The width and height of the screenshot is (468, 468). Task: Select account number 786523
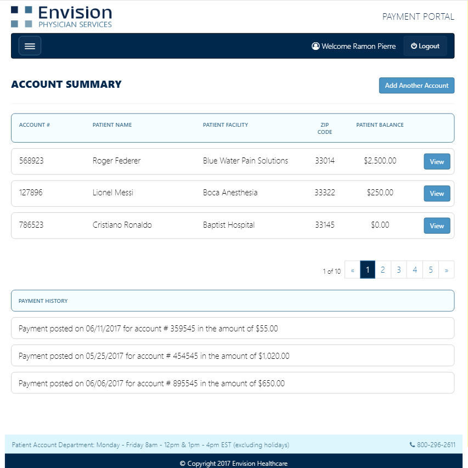31,225
